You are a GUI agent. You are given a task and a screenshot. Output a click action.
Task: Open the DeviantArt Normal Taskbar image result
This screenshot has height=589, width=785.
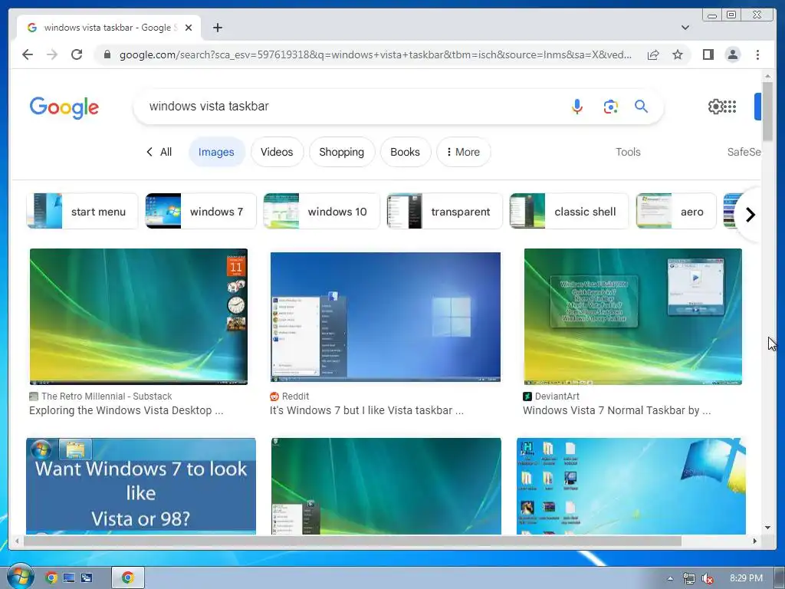[x=632, y=317]
